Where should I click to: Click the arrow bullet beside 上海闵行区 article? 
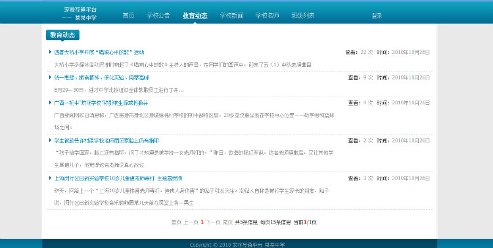[50, 178]
